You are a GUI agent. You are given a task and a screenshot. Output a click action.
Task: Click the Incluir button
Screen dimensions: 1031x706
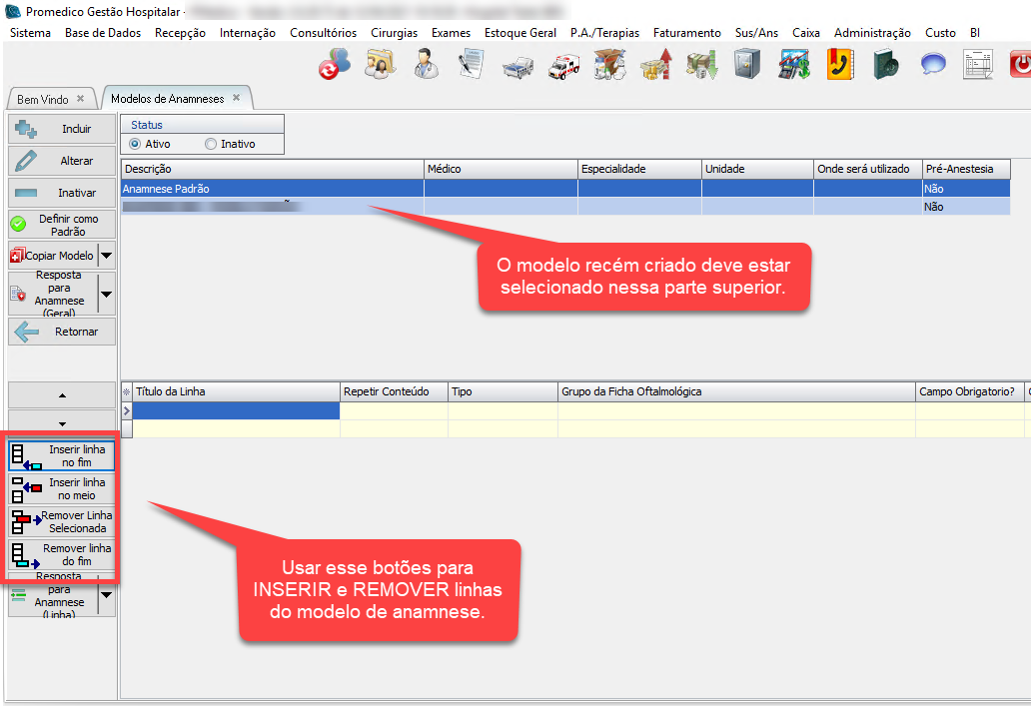[x=62, y=129]
